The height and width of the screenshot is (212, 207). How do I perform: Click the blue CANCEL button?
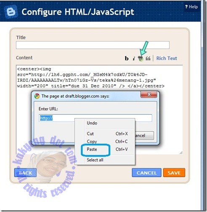tap(146, 173)
